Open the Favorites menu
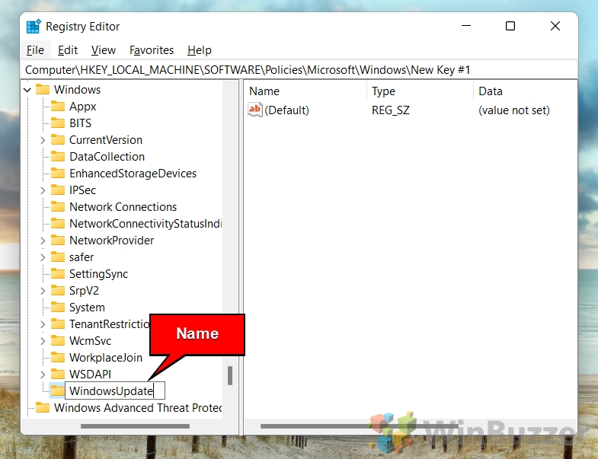The height and width of the screenshot is (459, 598). [152, 50]
